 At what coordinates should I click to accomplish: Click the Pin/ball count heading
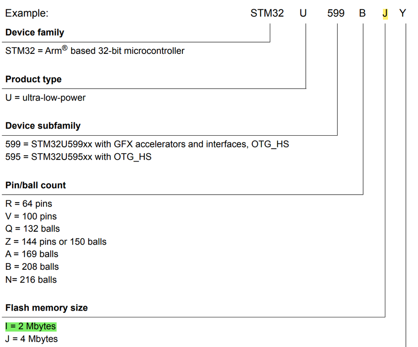tap(36, 185)
